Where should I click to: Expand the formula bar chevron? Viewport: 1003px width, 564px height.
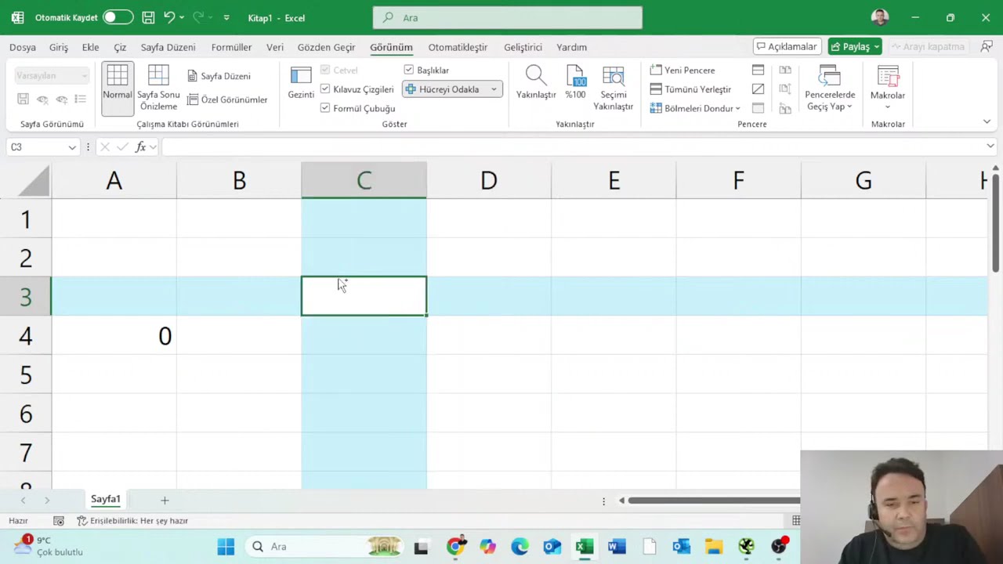pos(990,146)
